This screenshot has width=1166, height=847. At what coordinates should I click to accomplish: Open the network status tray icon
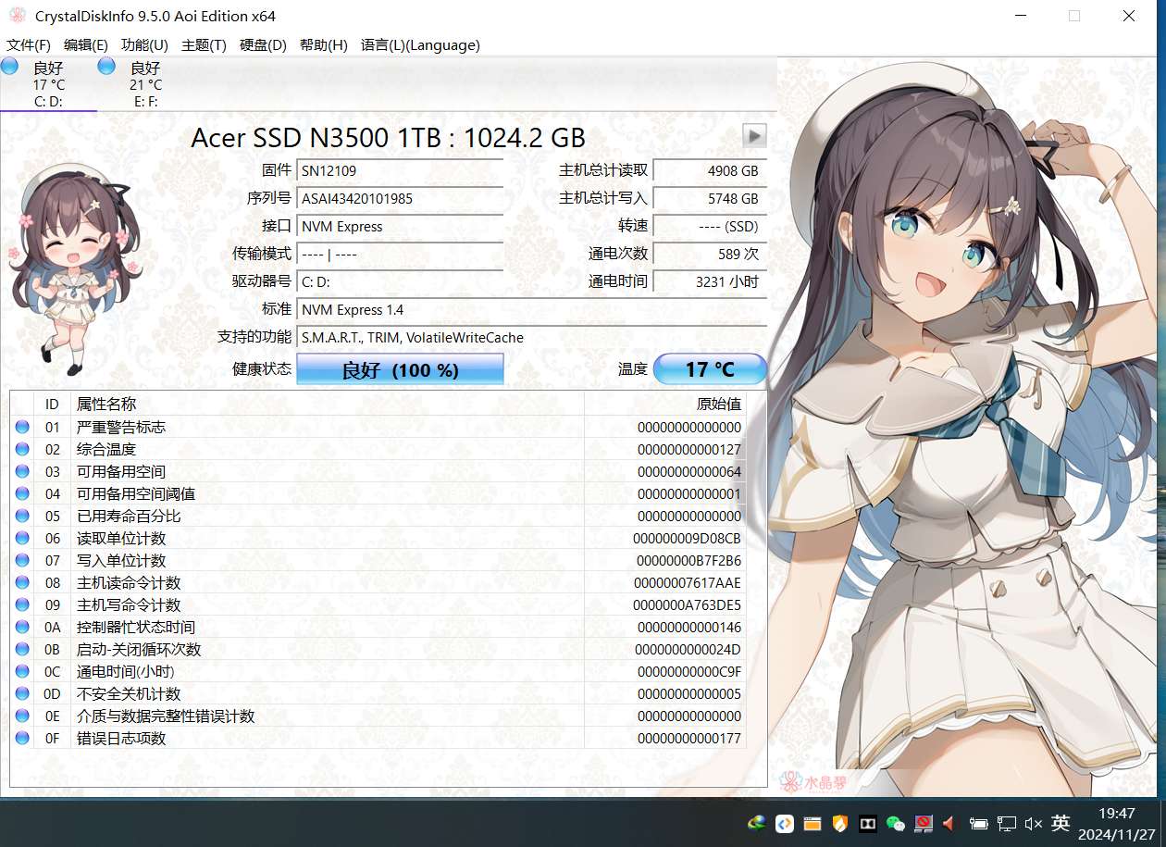tap(1007, 823)
